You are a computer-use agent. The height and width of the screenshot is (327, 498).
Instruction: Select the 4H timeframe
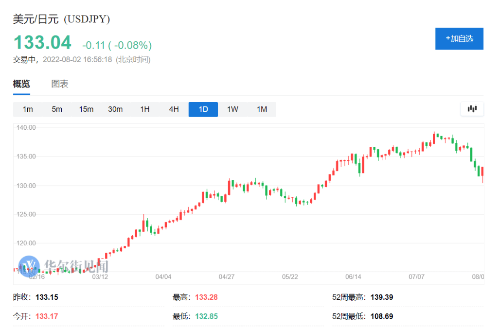(x=174, y=109)
